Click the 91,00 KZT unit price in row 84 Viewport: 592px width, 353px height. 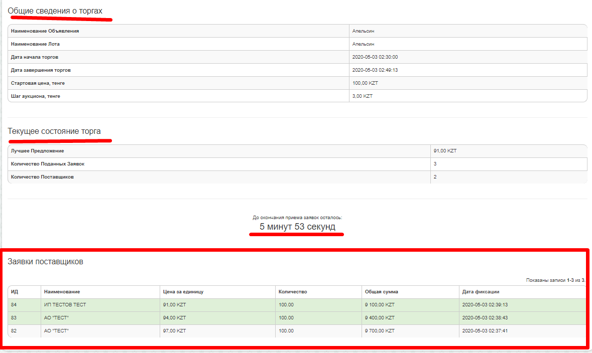click(x=174, y=305)
